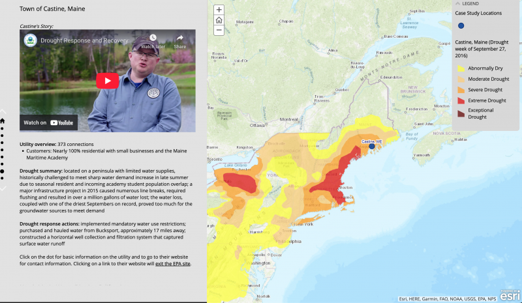Click the Castine, ME blue map marker
The width and height of the screenshot is (522, 303).
(372, 147)
